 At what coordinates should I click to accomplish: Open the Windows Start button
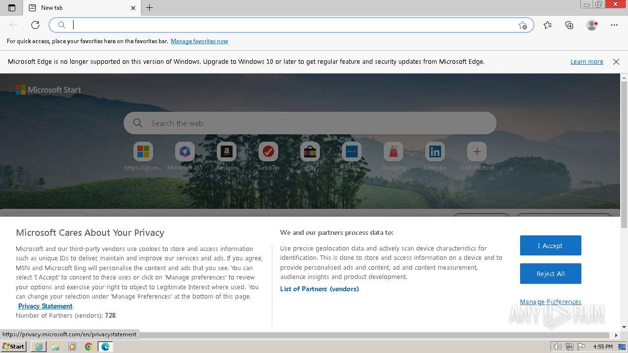[x=13, y=346]
